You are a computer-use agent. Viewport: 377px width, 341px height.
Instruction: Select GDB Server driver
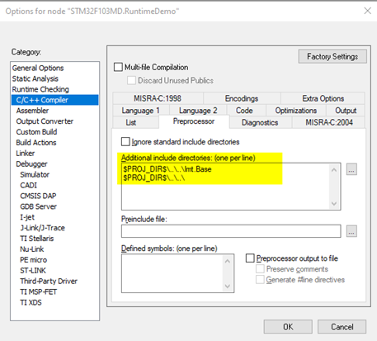[x=38, y=206]
